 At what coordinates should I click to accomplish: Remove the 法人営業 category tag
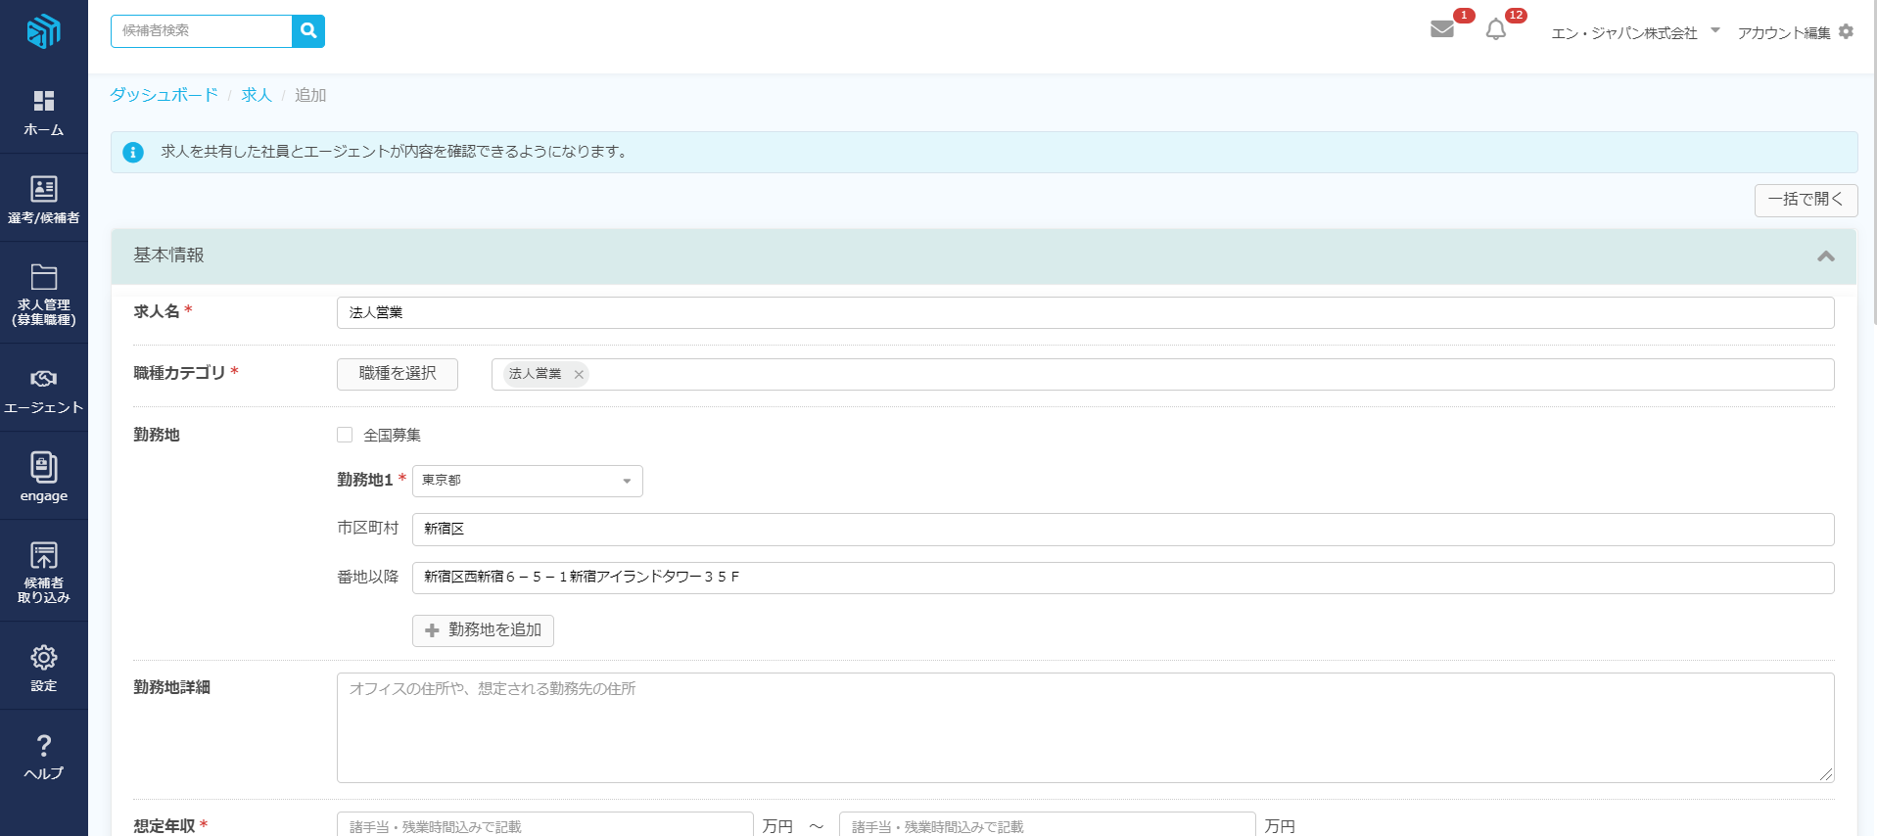[579, 375]
